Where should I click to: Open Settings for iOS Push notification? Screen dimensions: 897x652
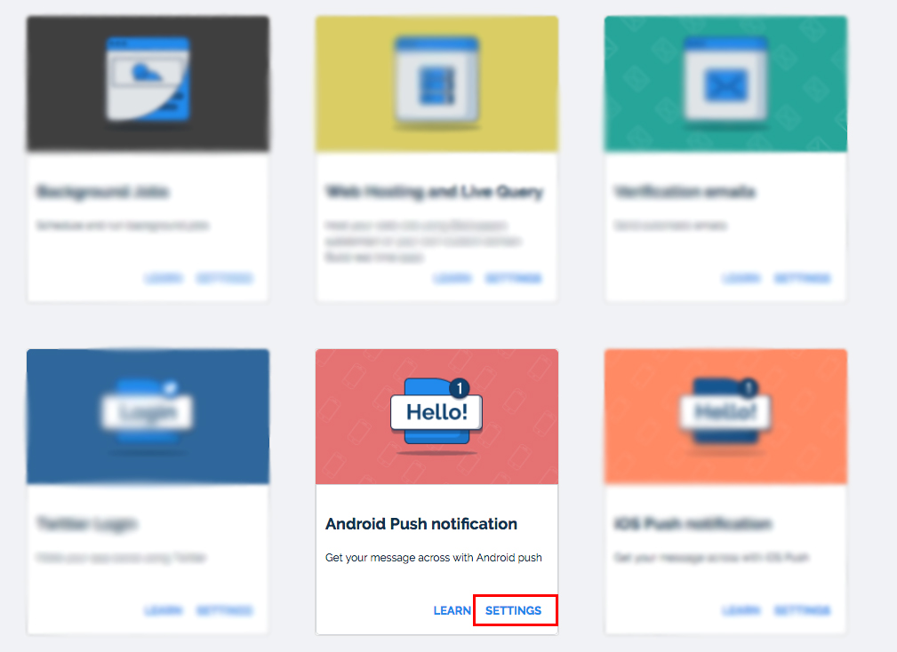(x=802, y=610)
